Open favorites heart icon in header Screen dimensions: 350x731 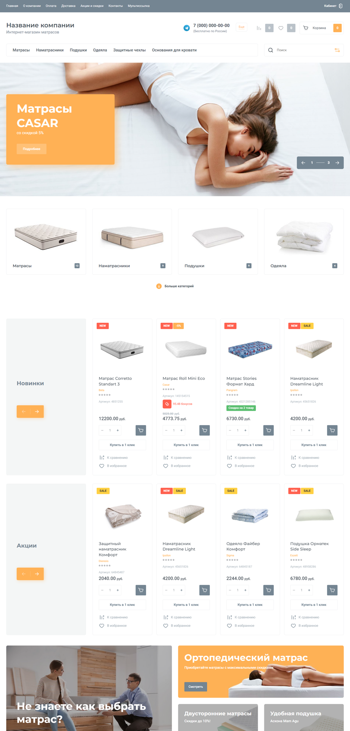[x=281, y=28]
